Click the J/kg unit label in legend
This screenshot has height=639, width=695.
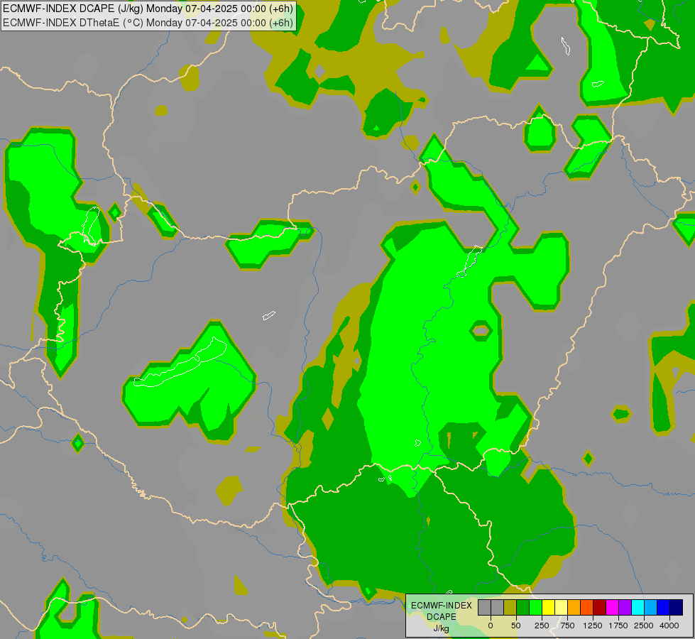tap(442, 628)
